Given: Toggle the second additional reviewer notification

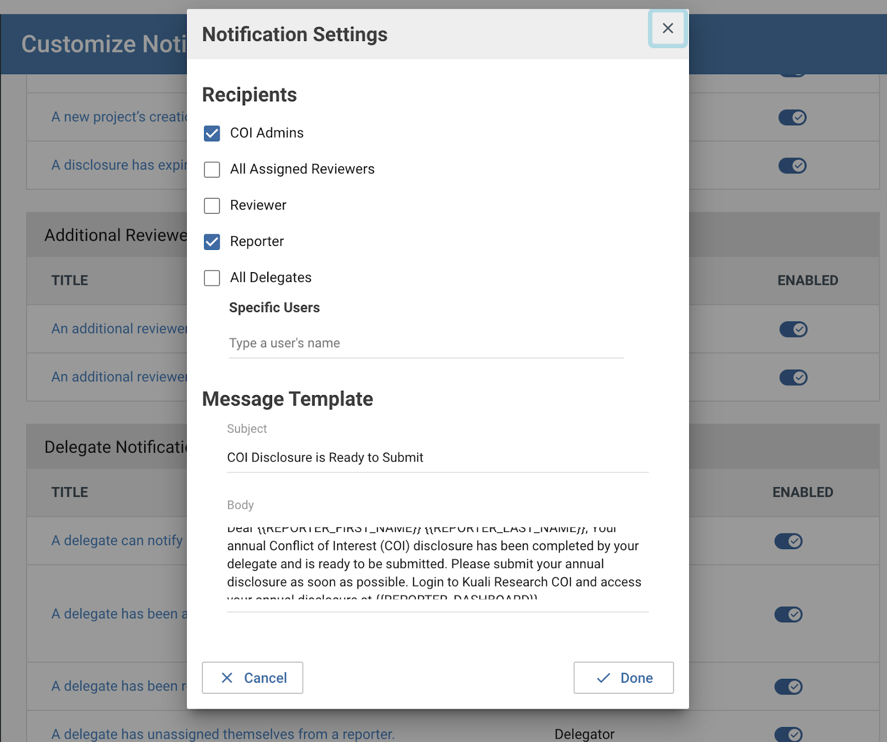Looking at the screenshot, I should coord(793,377).
